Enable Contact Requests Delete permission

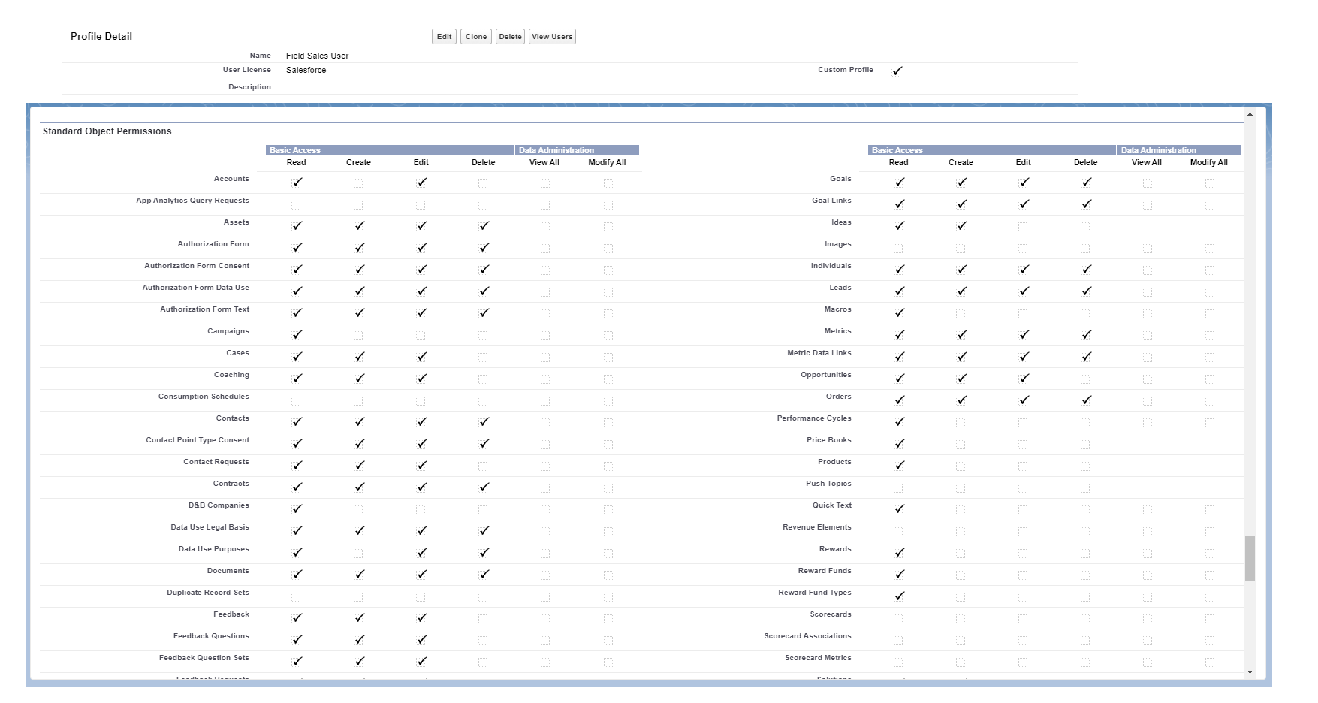pyautogui.click(x=483, y=466)
